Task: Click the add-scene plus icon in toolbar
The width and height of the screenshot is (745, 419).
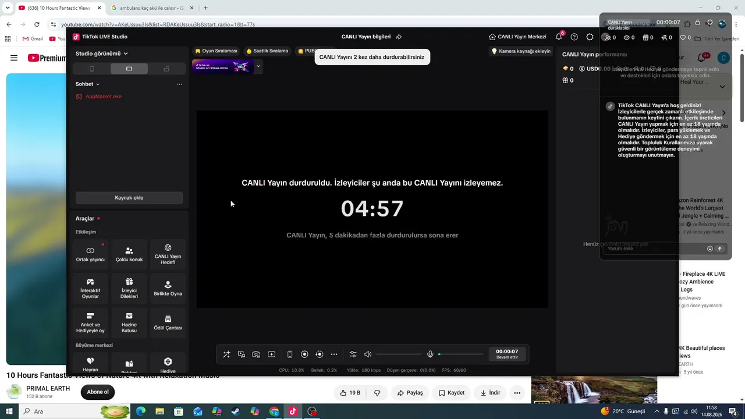Action: pos(271,354)
